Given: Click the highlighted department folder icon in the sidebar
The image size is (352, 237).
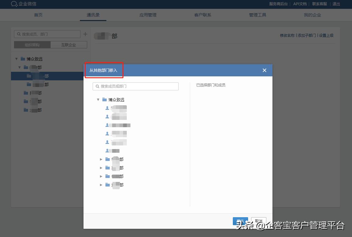Looking at the screenshot, I should pos(30,76).
